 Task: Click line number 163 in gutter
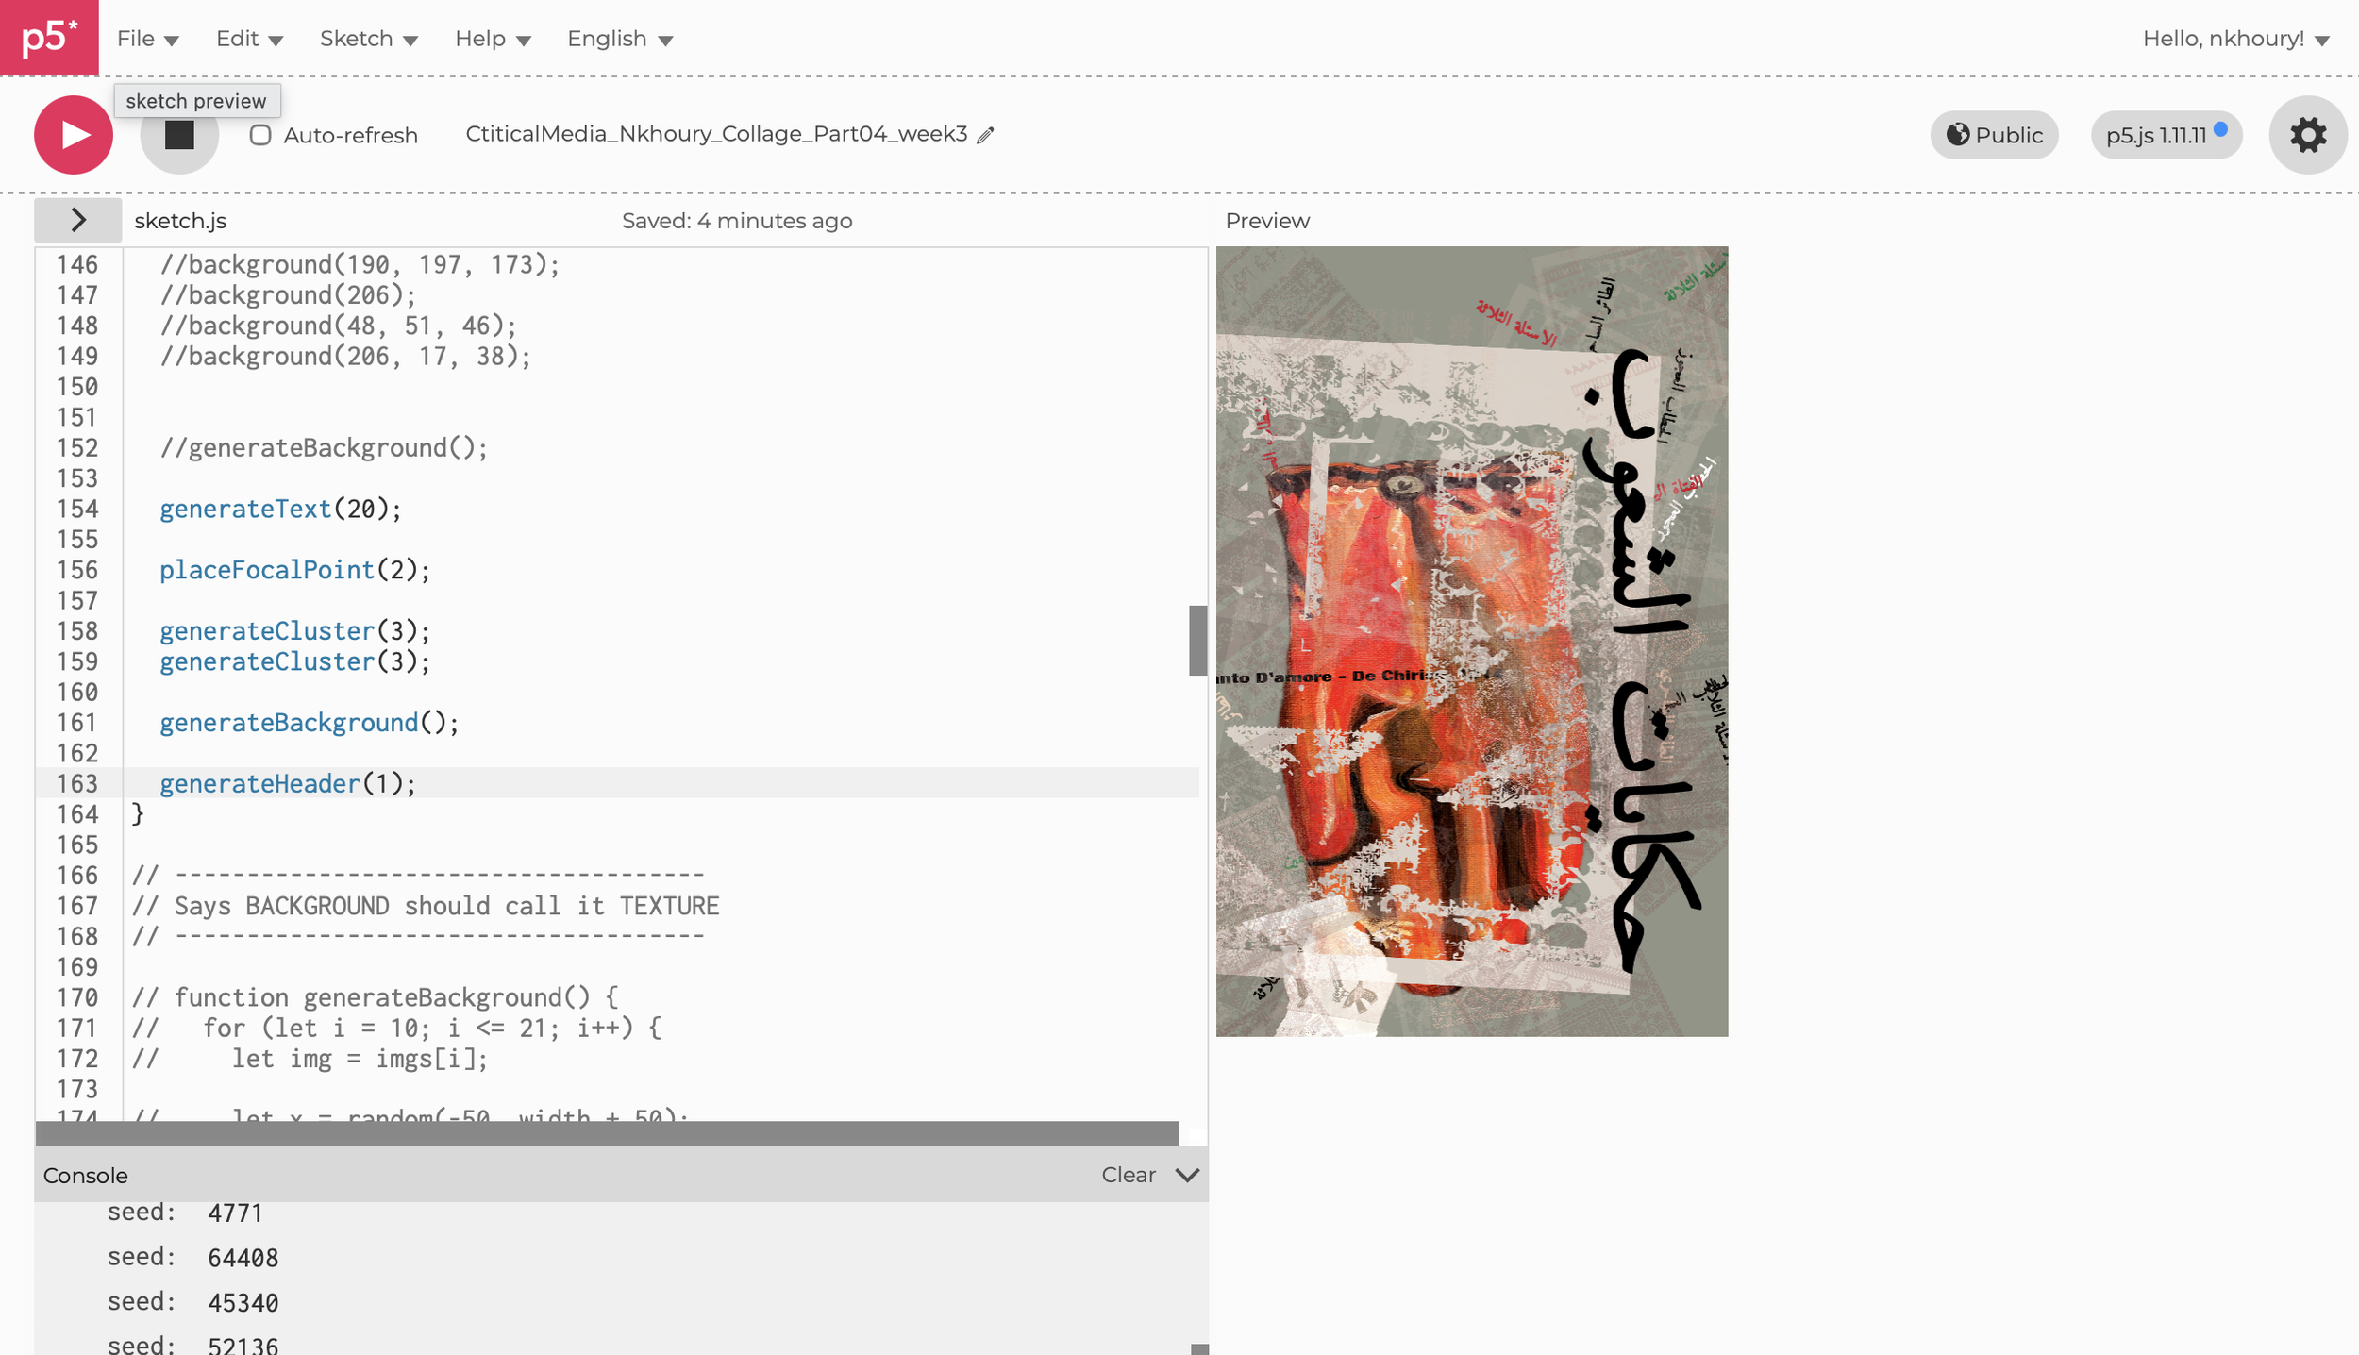point(77,783)
